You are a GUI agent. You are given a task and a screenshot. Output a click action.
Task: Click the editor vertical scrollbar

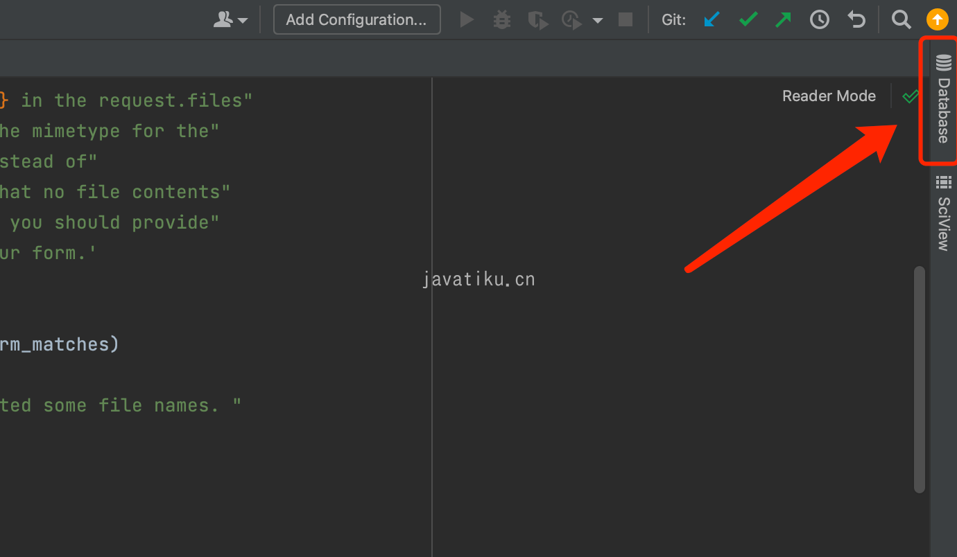tap(920, 379)
